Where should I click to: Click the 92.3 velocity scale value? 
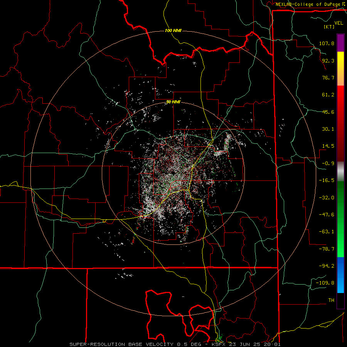(328, 61)
